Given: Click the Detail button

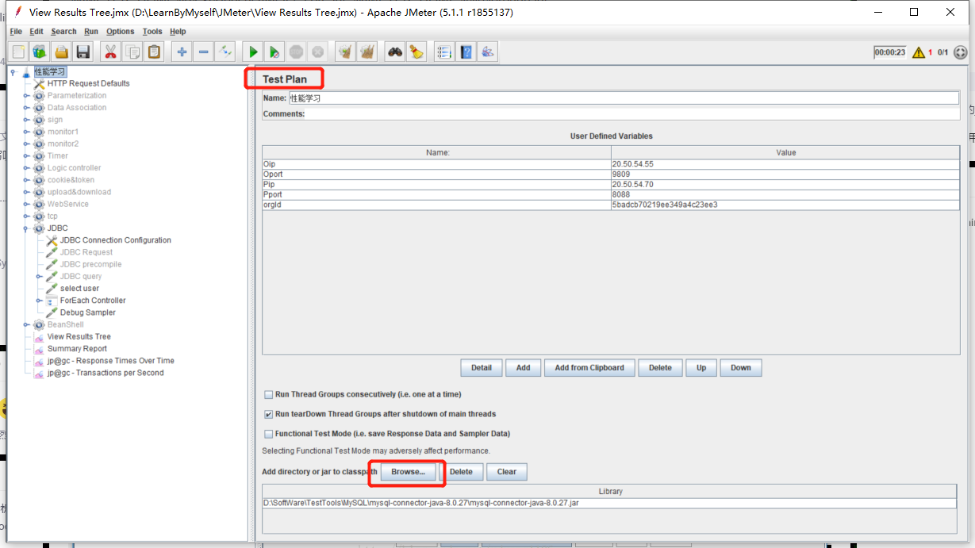Looking at the screenshot, I should pos(482,368).
